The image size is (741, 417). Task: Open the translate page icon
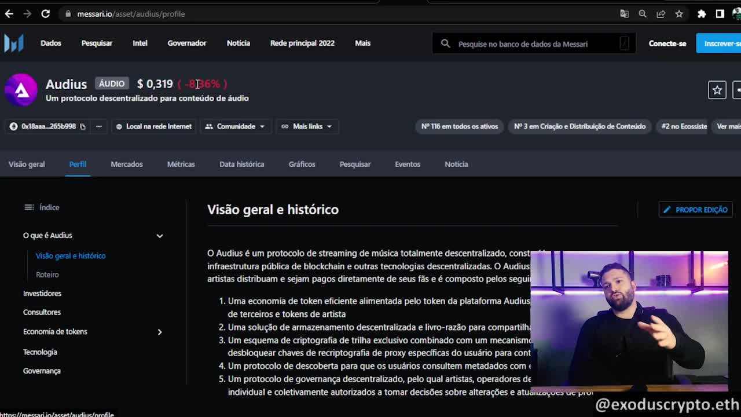tap(624, 14)
